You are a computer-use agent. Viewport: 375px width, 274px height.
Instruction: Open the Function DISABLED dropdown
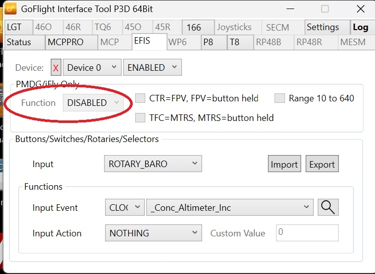pyautogui.click(x=93, y=103)
